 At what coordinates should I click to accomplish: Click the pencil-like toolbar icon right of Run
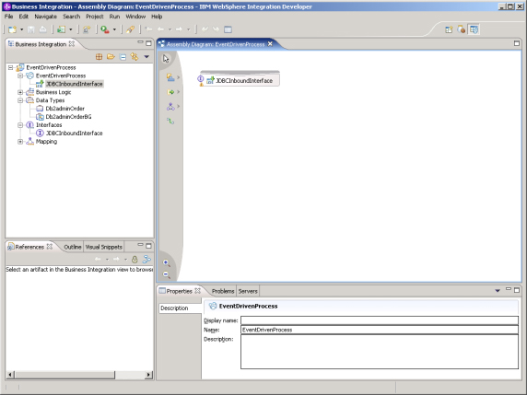(x=131, y=29)
